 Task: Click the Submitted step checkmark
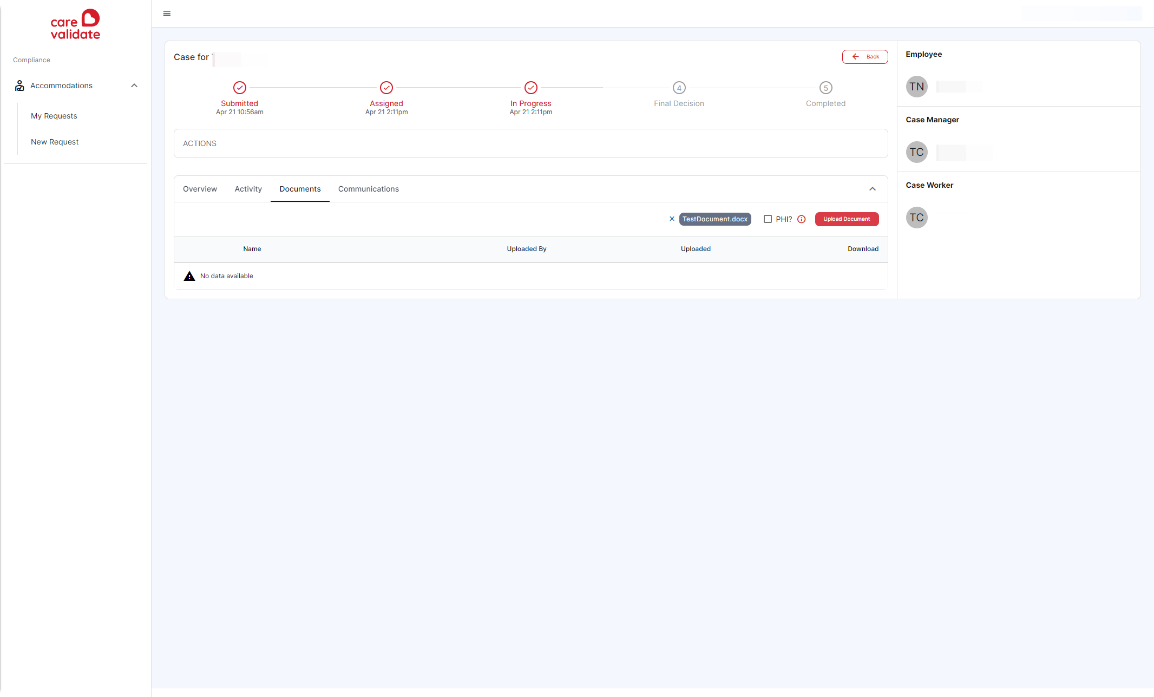240,88
